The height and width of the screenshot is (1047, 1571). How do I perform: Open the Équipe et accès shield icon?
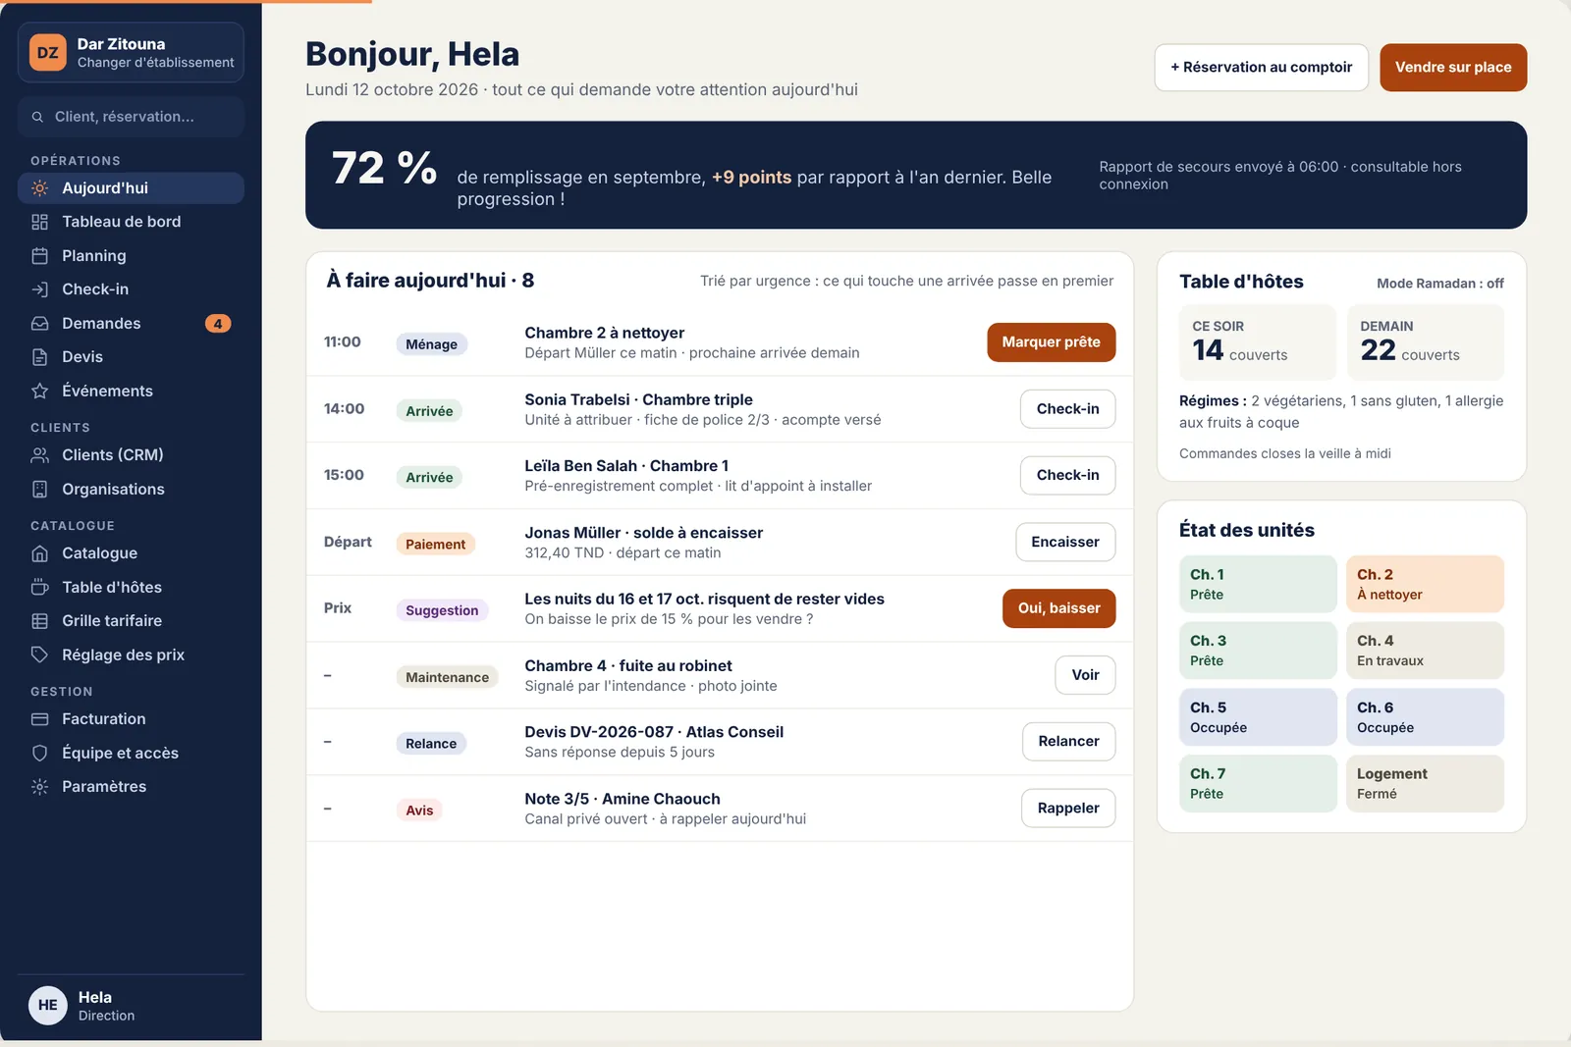pyautogui.click(x=39, y=753)
